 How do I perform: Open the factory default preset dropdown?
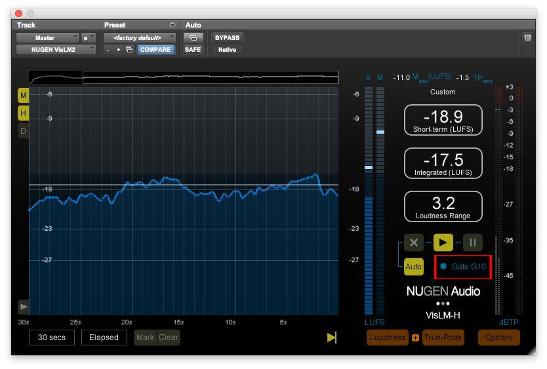click(140, 37)
